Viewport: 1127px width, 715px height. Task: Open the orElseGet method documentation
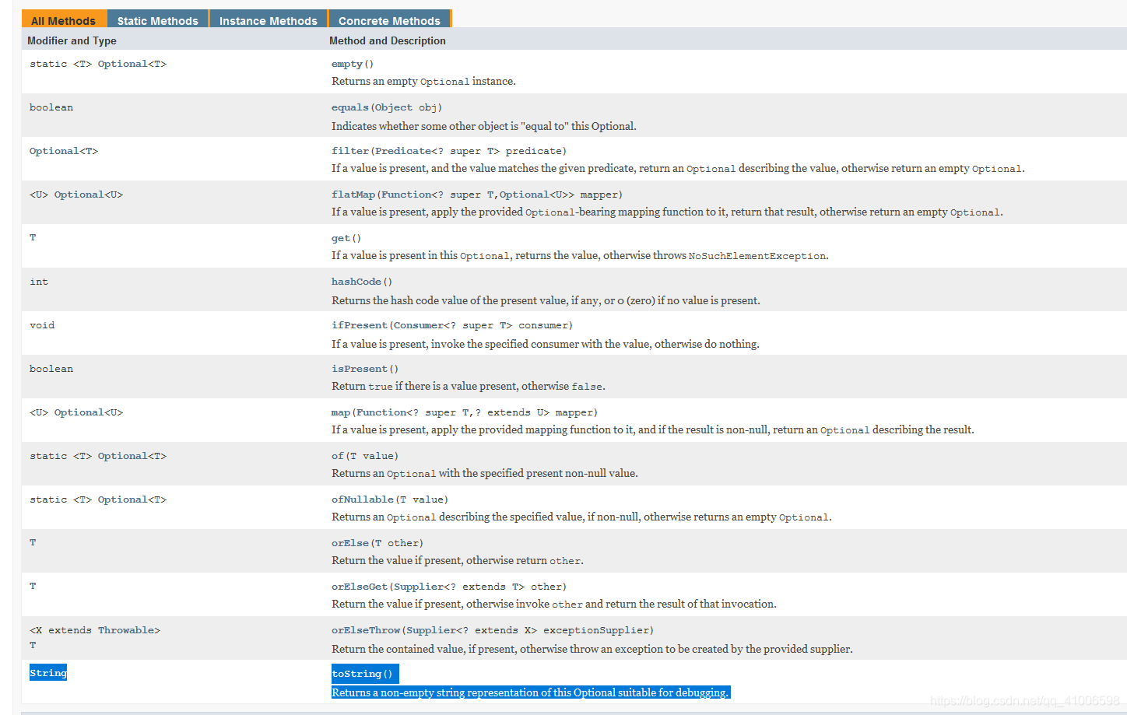pos(356,586)
